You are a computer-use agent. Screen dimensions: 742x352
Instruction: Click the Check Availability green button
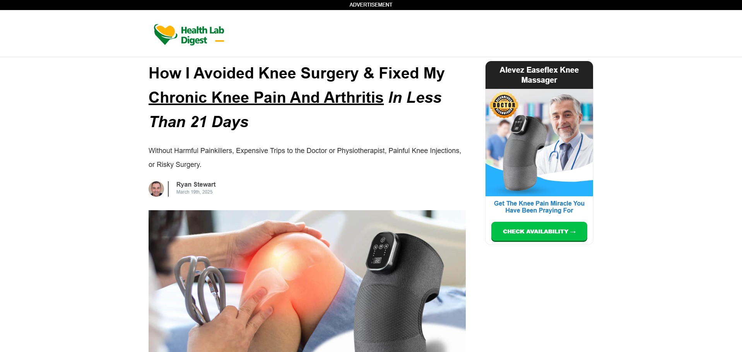coord(539,231)
